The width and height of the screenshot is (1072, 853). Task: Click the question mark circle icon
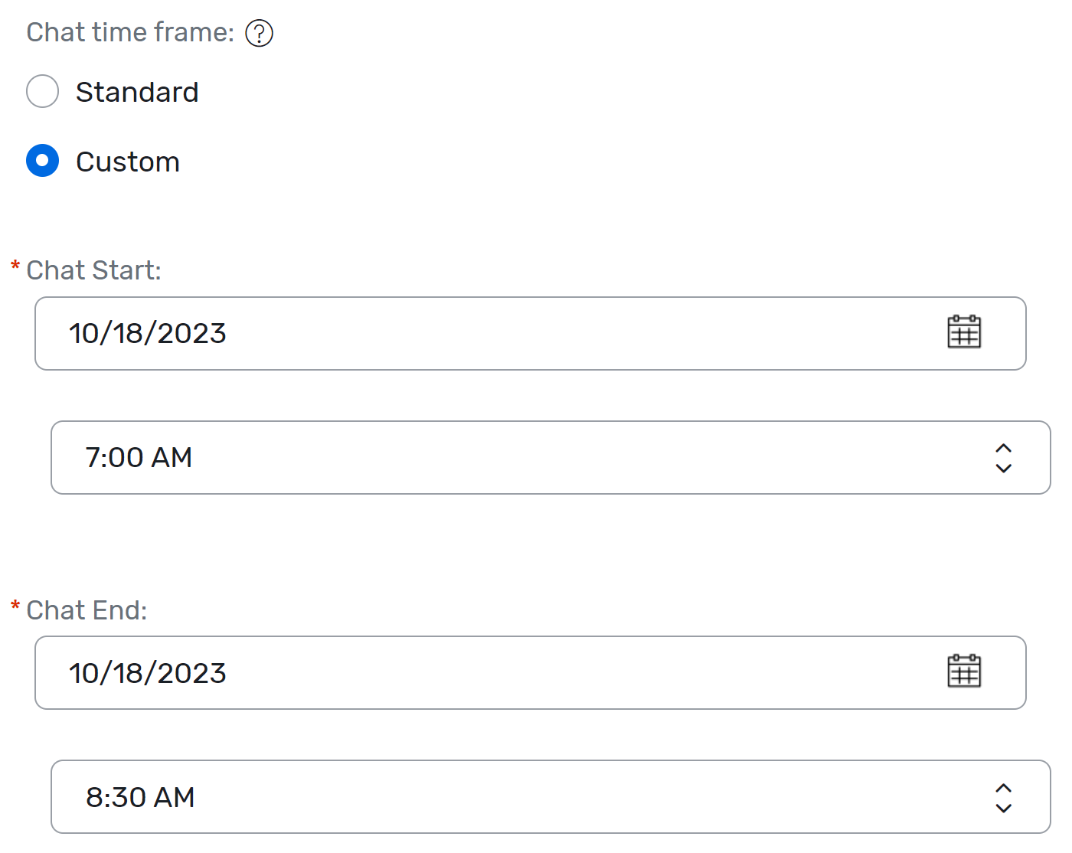click(258, 33)
